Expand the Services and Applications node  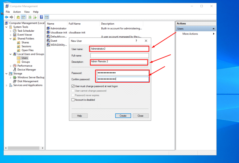(7, 85)
